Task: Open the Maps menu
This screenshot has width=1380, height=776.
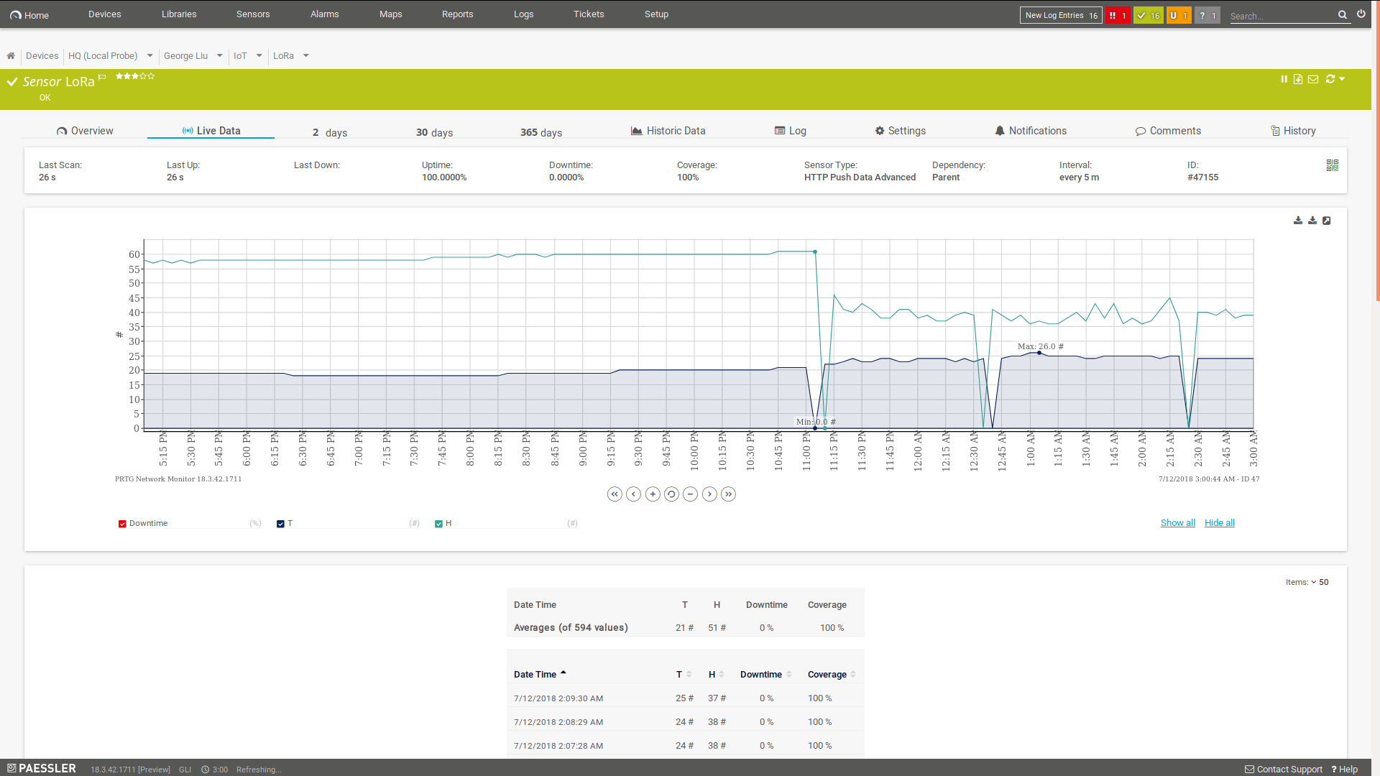Action: pyautogui.click(x=391, y=14)
